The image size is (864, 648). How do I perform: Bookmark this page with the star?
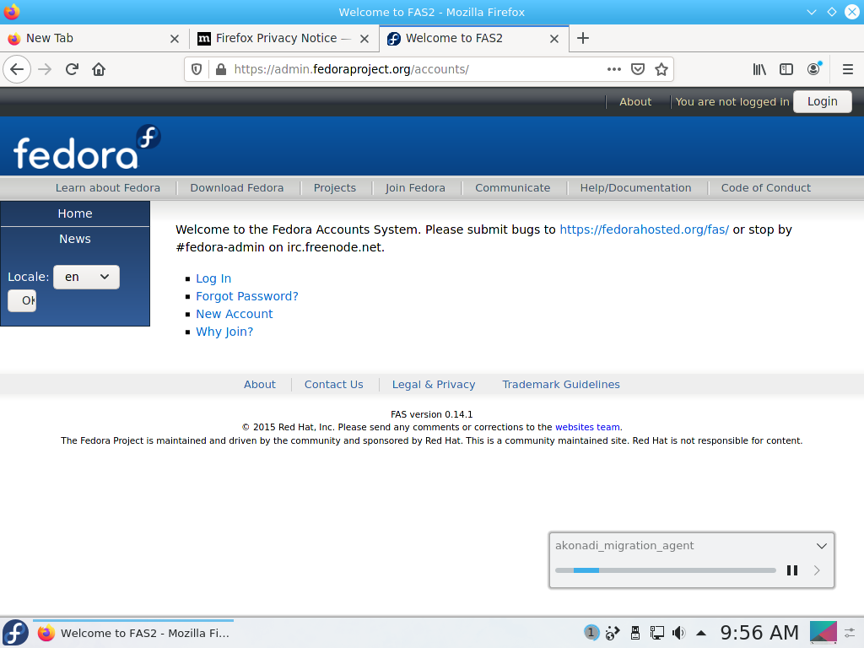pyautogui.click(x=661, y=69)
